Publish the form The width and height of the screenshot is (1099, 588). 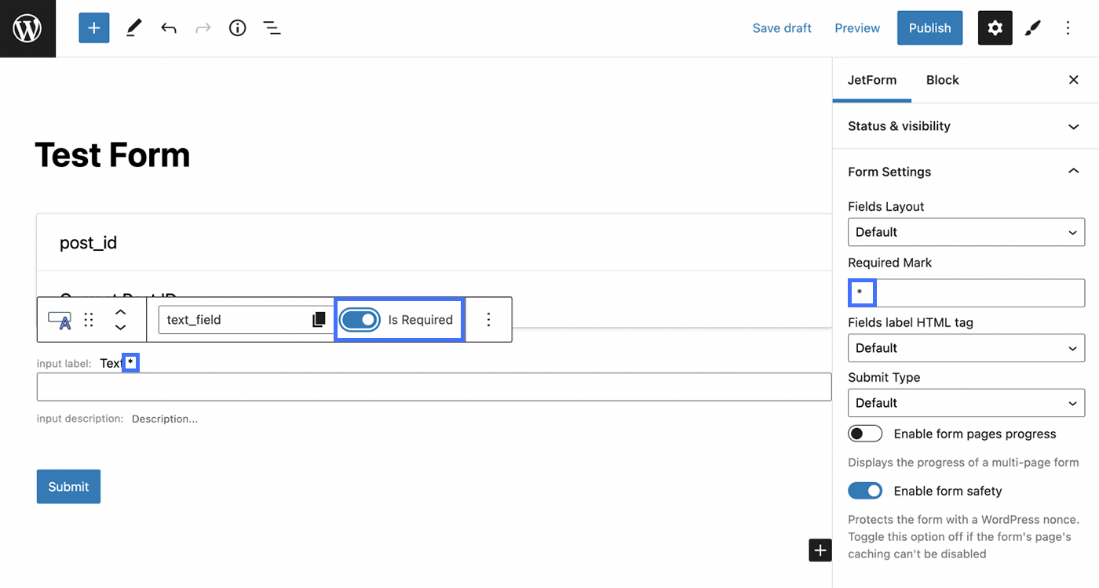[929, 27]
